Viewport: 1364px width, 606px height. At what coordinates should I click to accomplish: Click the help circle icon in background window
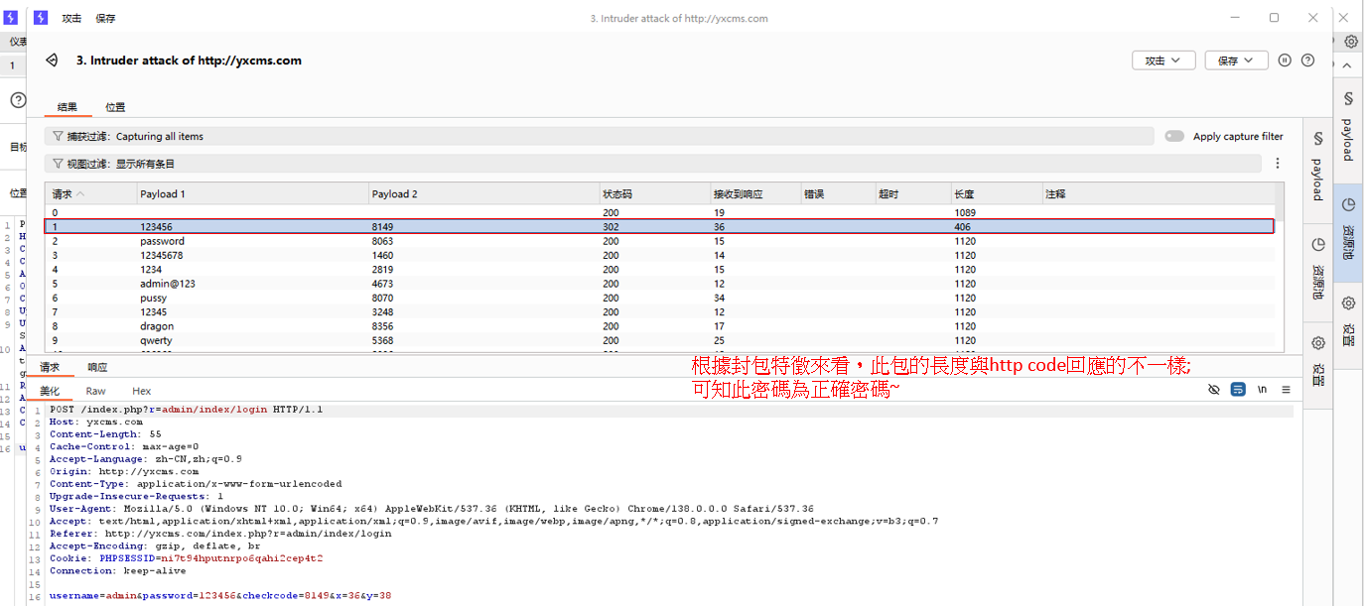point(18,100)
